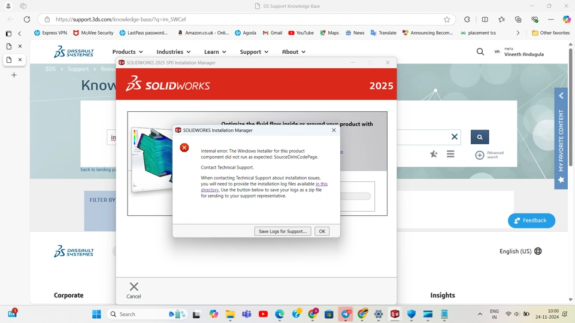Click the taskbar Search box
Screen dimensions: 575x323
click(147, 314)
